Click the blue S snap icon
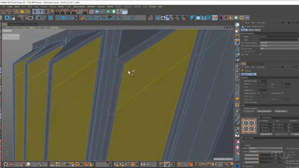Image resolution: width=299 pixels, height=168 pixels. 7,18
